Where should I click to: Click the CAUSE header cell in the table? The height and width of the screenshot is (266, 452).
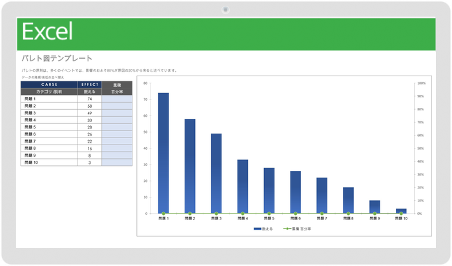coord(49,85)
